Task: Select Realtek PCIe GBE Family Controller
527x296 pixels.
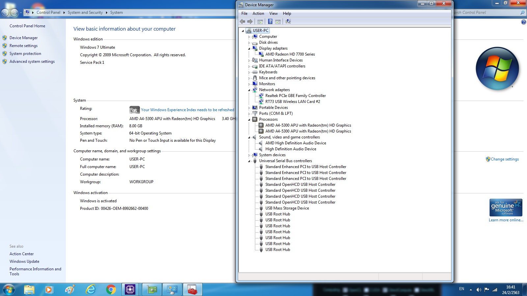Action: 295,96
